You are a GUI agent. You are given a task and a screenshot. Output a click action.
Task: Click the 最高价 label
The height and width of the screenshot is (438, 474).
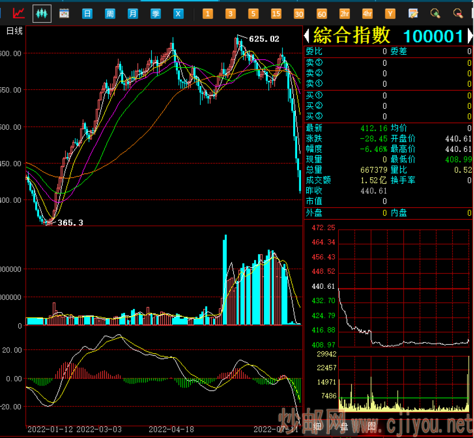click(402, 149)
